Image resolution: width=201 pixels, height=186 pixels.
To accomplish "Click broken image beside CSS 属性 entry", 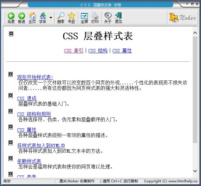I will pyautogui.click(x=11, y=127).
